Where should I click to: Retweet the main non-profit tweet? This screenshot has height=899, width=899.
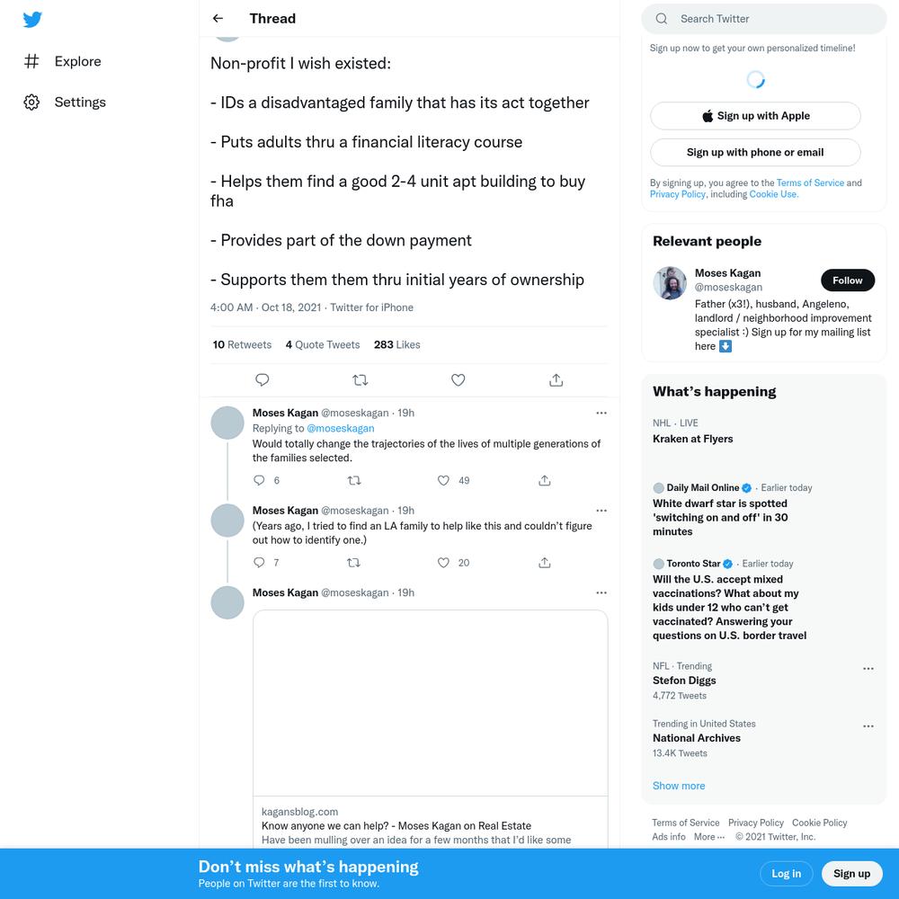click(360, 379)
